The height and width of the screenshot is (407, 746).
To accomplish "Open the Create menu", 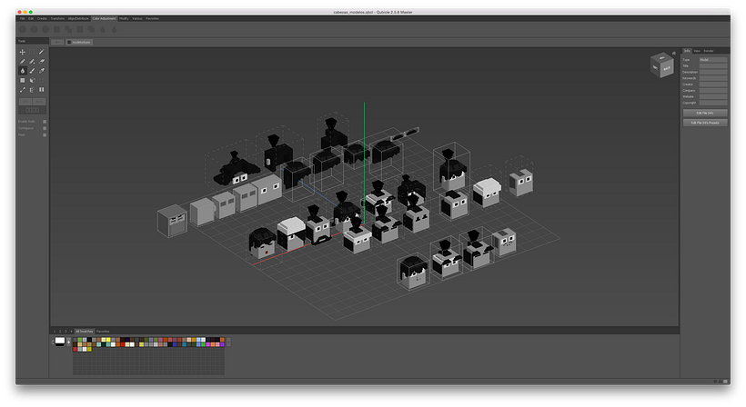I will pos(43,18).
